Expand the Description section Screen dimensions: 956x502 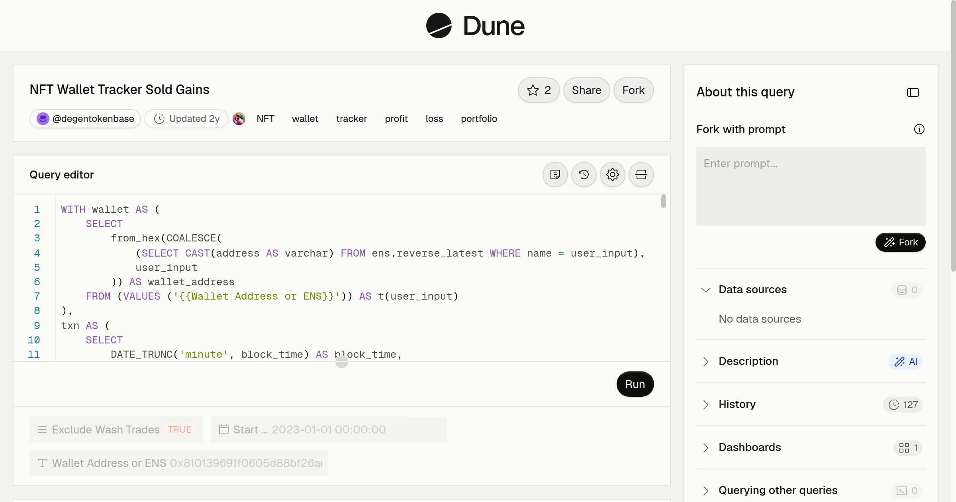coord(706,361)
